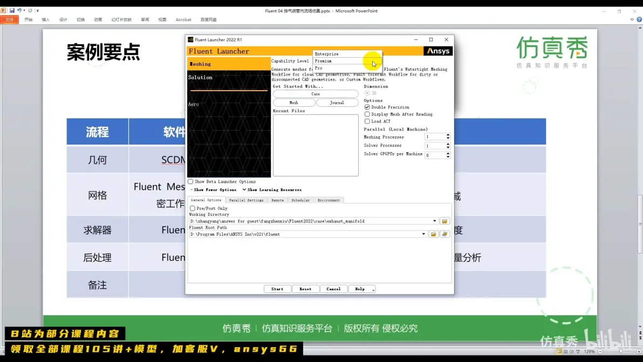Open the 文件 ribbon tab
643x362 pixels.
click(9, 19)
